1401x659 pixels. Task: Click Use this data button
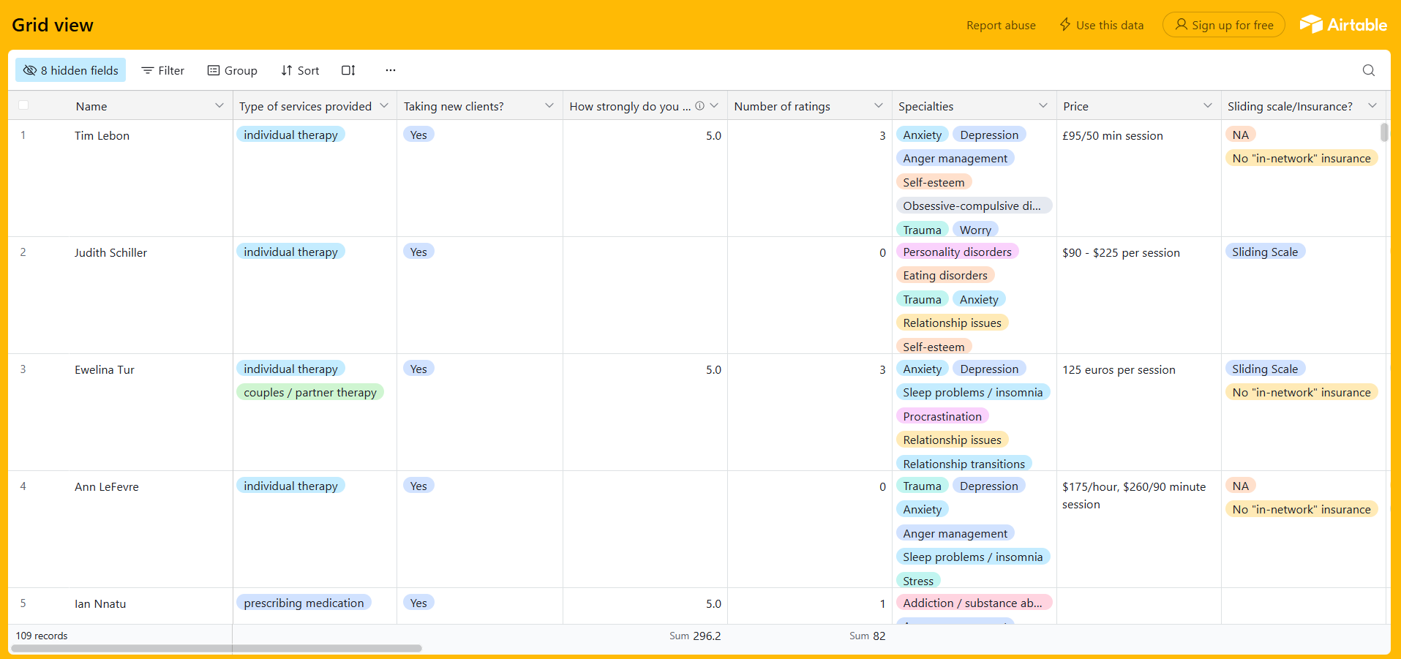point(1102,26)
